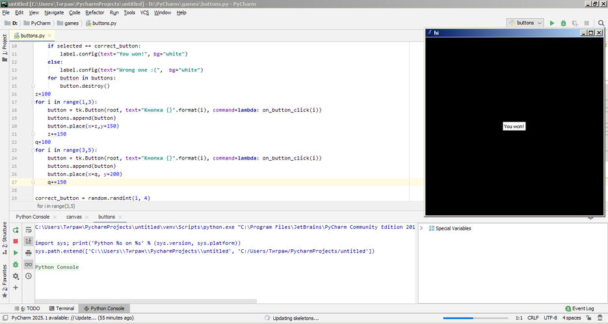Open the Refactor menu
This screenshot has width=608, height=324.
point(95,12)
